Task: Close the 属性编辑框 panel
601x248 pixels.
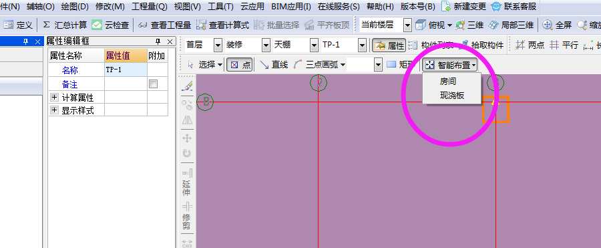Action: (x=169, y=41)
